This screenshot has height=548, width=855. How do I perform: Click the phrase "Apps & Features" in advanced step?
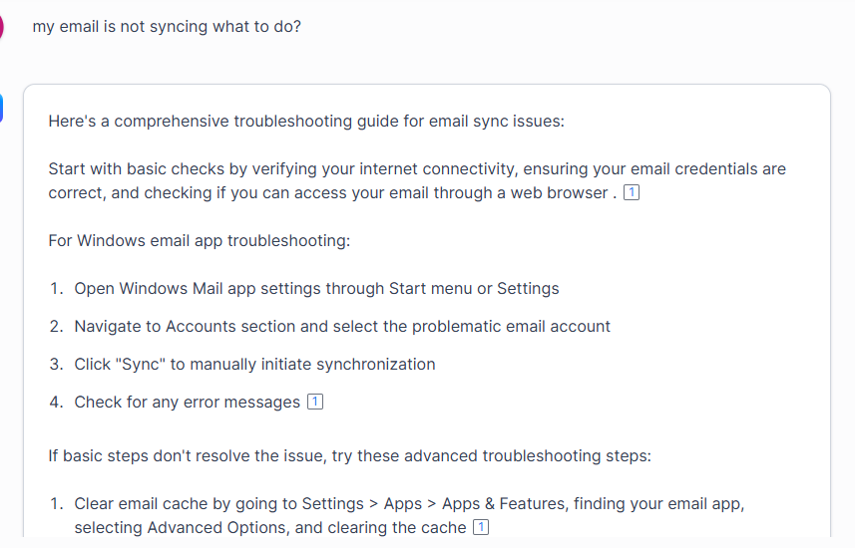(503, 504)
